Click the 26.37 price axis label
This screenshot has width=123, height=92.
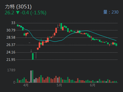(x=11, y=45)
